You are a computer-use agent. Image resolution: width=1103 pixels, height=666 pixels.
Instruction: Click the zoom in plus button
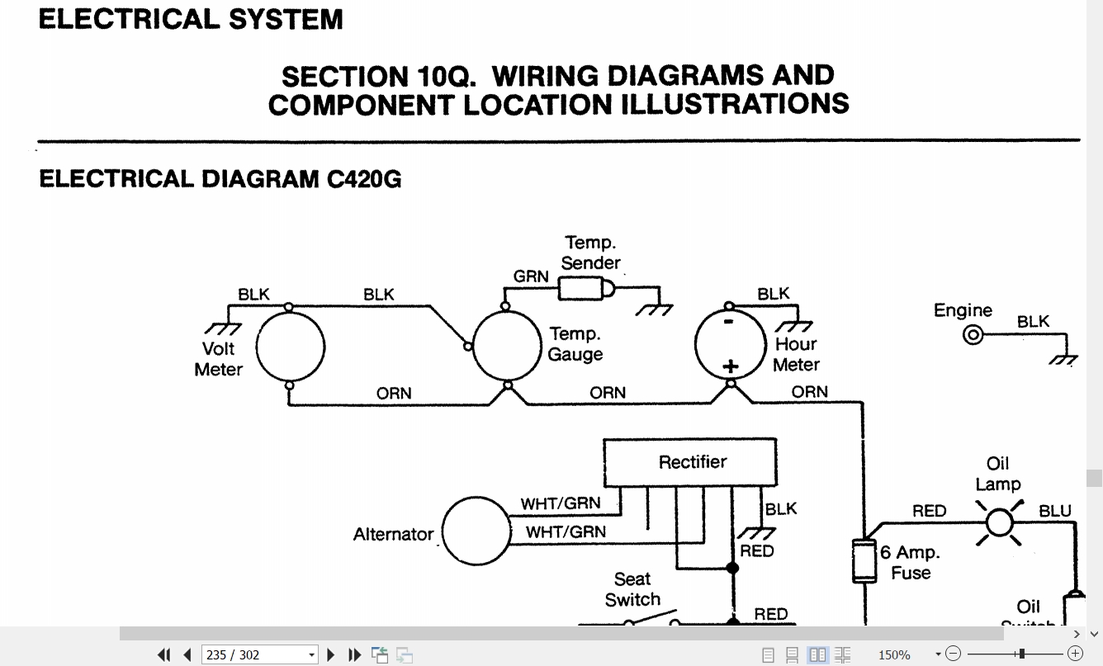coord(1075,654)
